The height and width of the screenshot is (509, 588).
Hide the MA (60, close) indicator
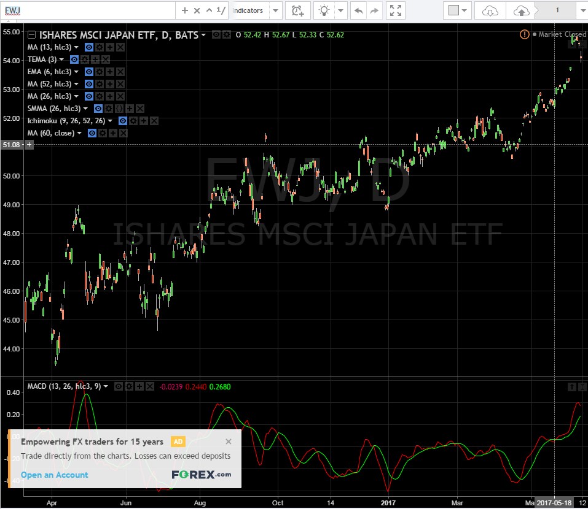click(x=92, y=133)
